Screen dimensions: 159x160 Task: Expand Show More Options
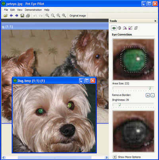[x=127, y=157]
